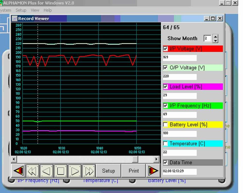
Task: Click the step forward triangle button
Action: point(75,171)
